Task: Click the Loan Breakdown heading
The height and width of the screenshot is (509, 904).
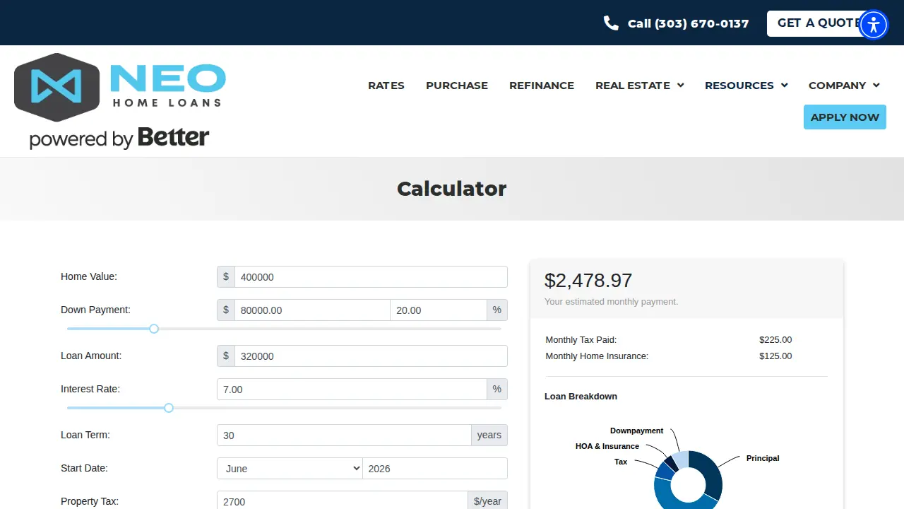Action: (581, 397)
